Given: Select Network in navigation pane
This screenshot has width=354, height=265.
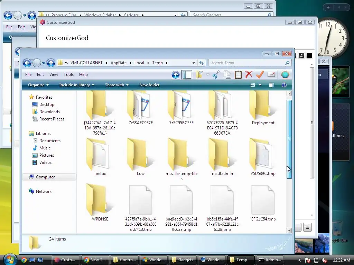Looking at the screenshot, I should tap(40, 191).
